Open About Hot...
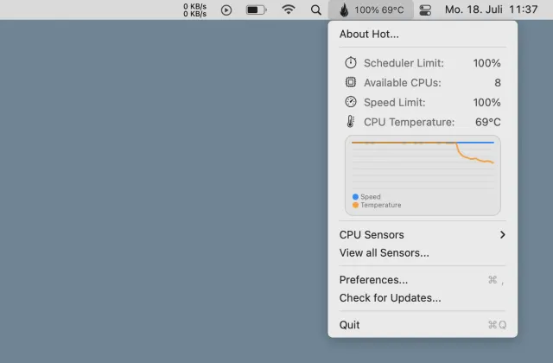553x363 pixels. (x=369, y=34)
